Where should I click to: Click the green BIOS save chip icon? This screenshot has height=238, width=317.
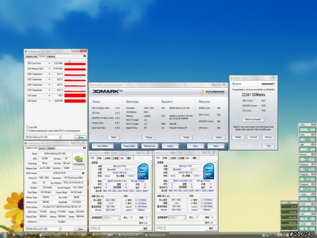(83, 173)
